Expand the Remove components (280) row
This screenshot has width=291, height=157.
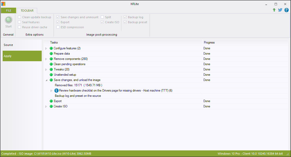(46, 59)
